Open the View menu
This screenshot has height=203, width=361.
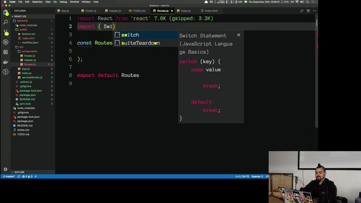(x=48, y=2)
